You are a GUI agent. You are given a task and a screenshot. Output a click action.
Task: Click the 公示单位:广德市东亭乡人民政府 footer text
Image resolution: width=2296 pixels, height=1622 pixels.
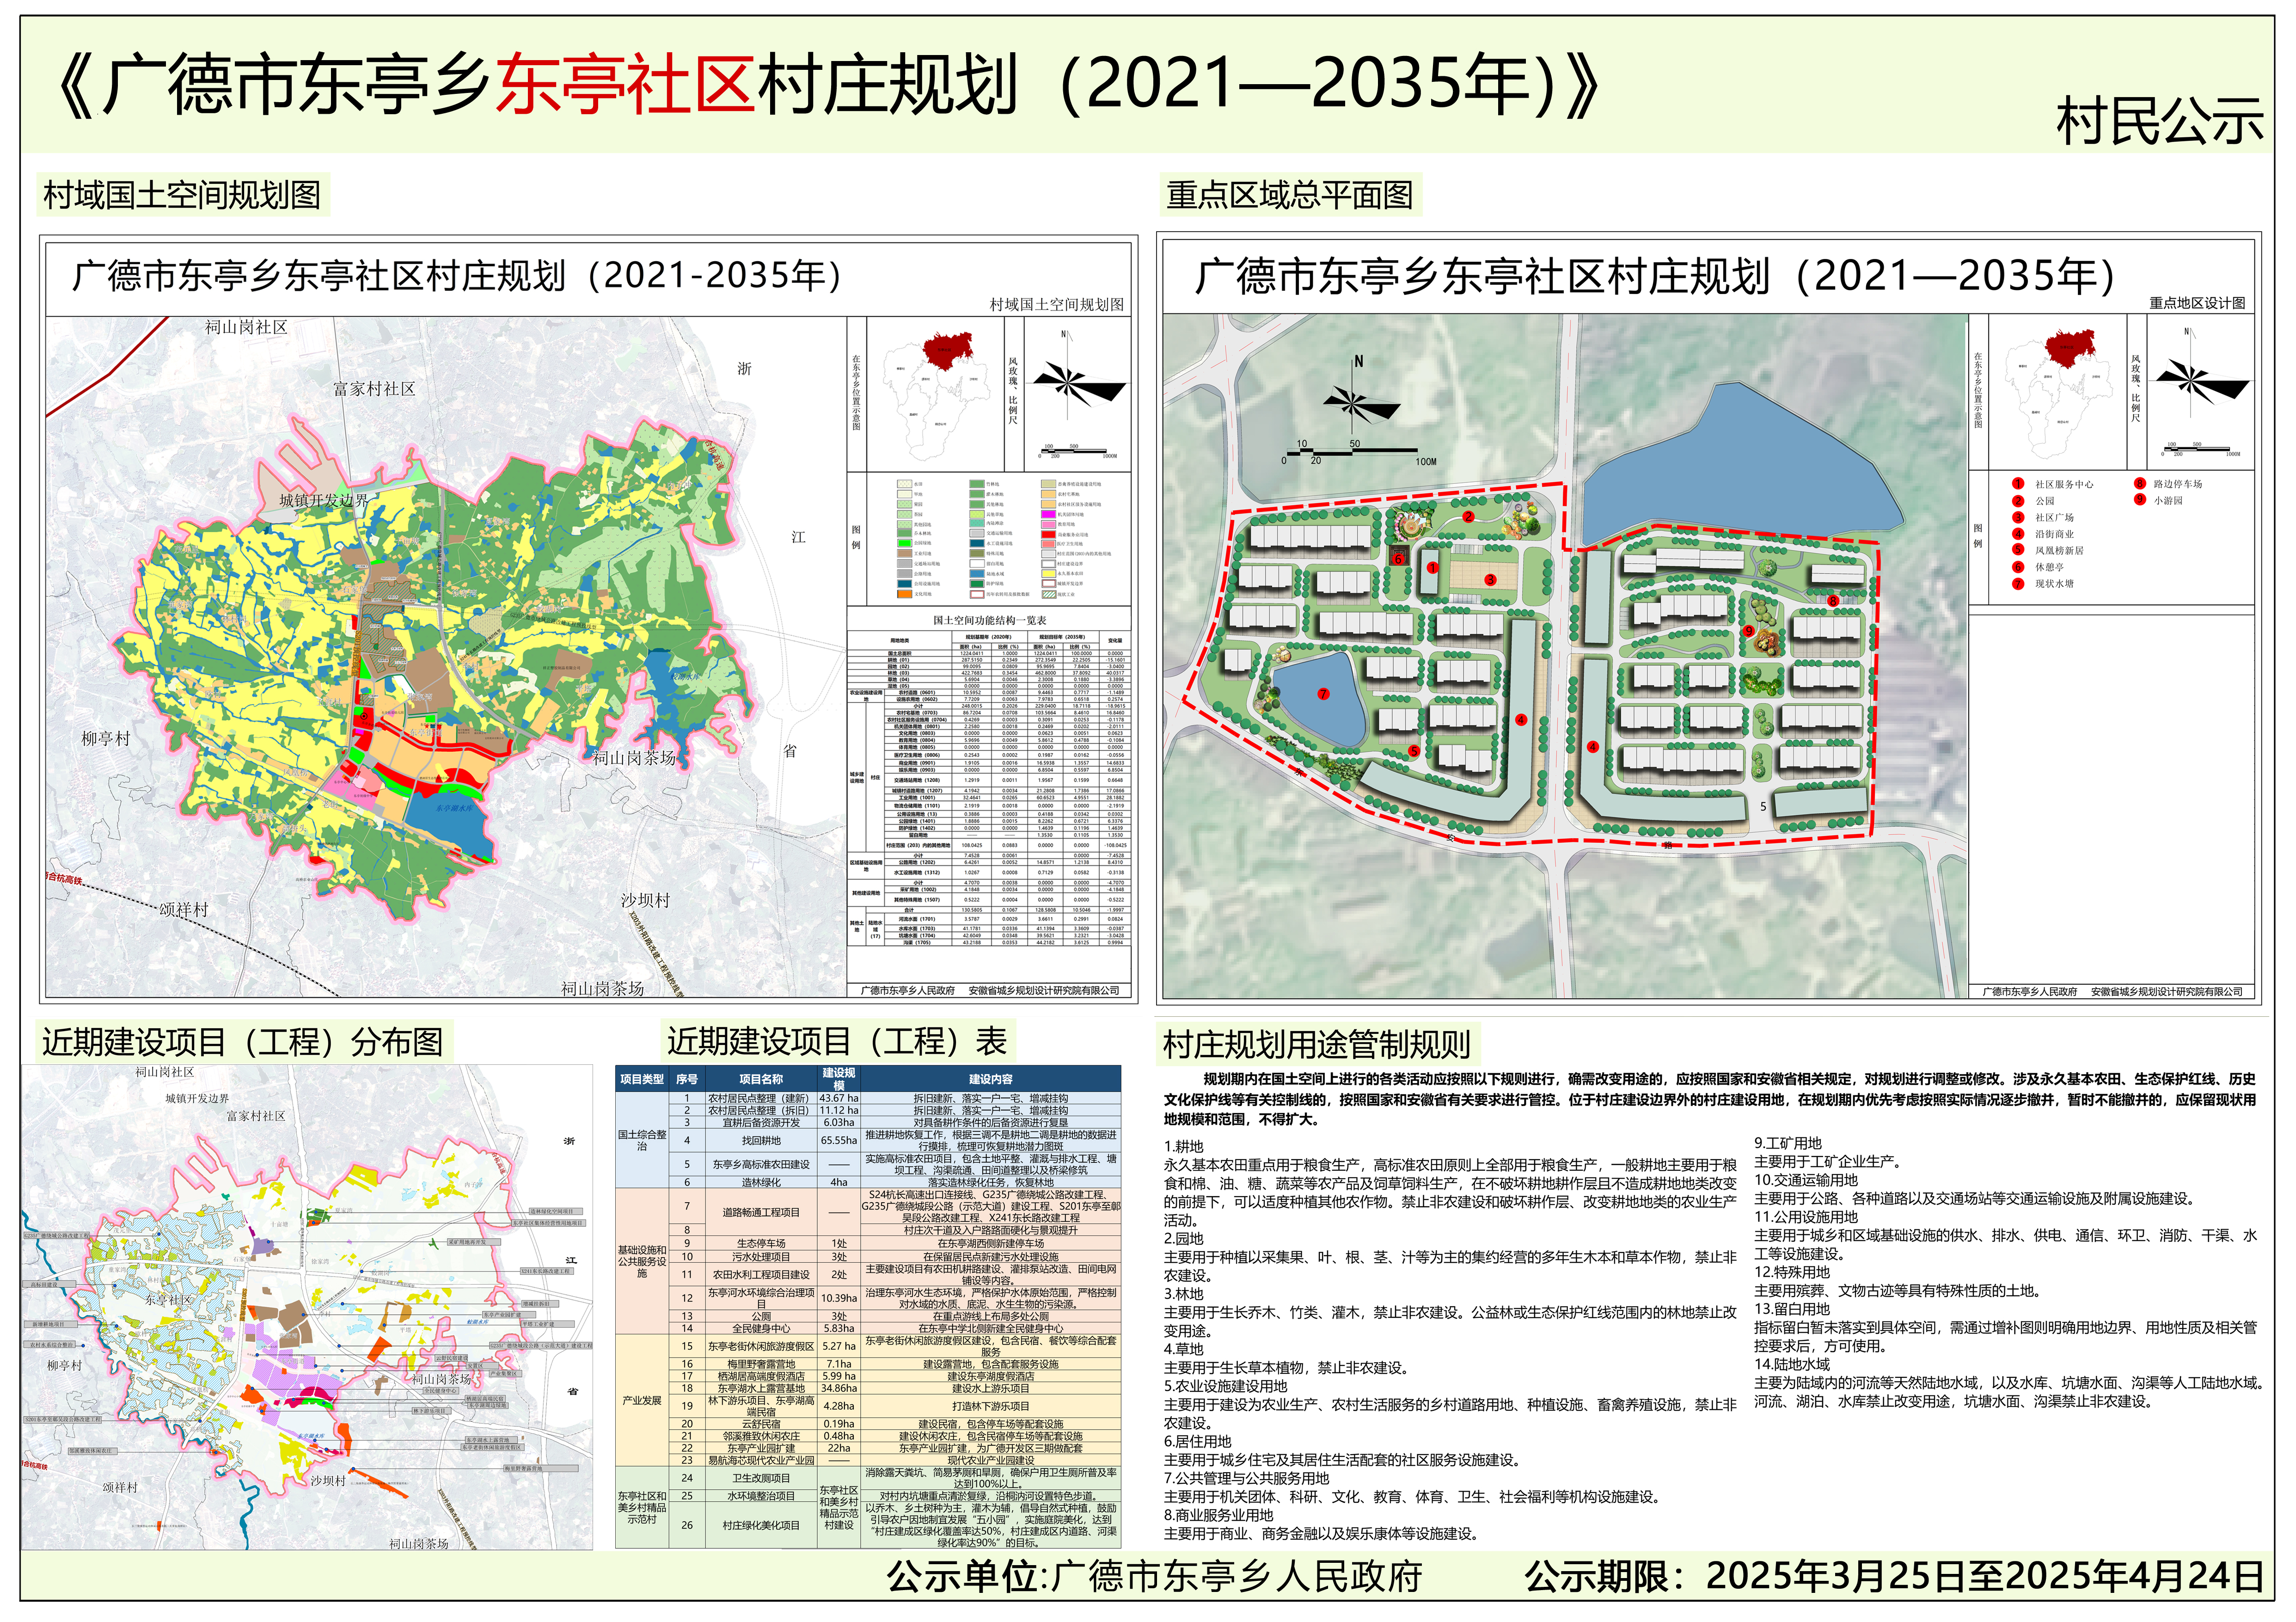pyautogui.click(x=1154, y=1576)
